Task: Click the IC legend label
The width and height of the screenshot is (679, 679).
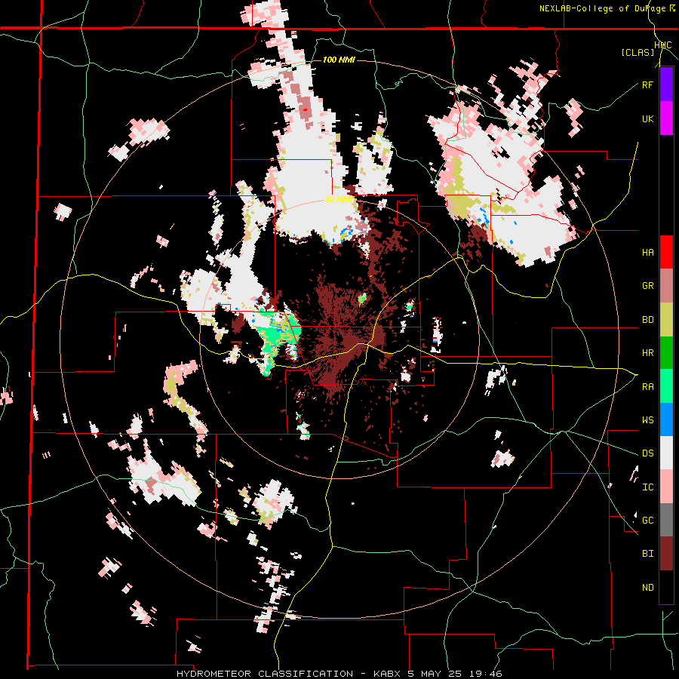Action: coord(647,487)
